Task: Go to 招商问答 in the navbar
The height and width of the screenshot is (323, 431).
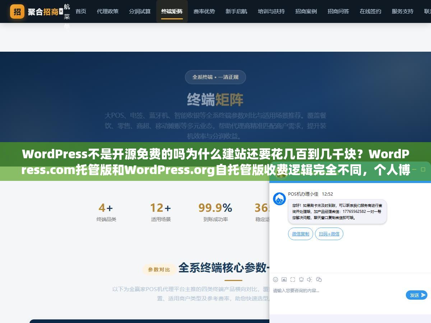Action: (x=338, y=11)
